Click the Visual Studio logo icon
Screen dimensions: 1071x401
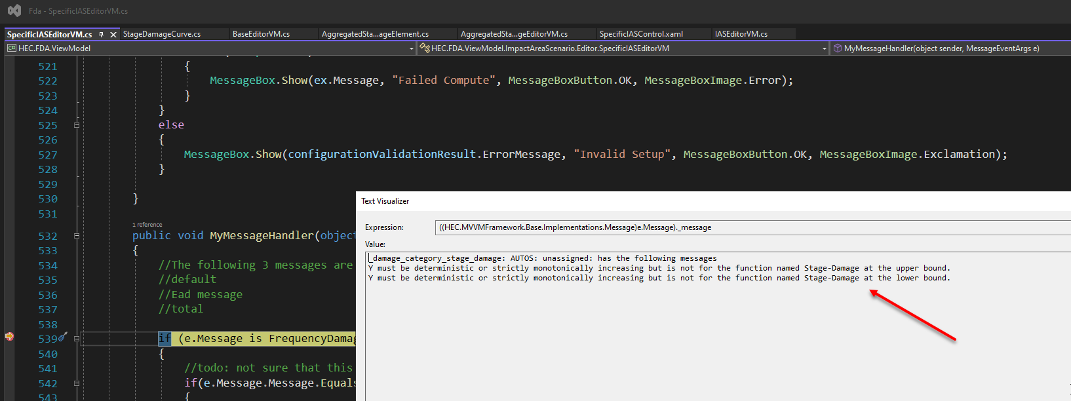[x=14, y=10]
